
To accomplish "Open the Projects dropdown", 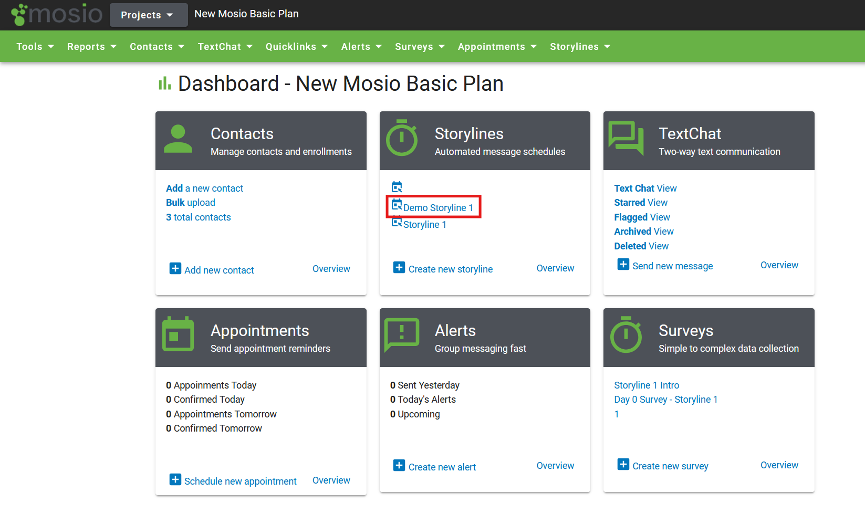I will click(x=149, y=15).
